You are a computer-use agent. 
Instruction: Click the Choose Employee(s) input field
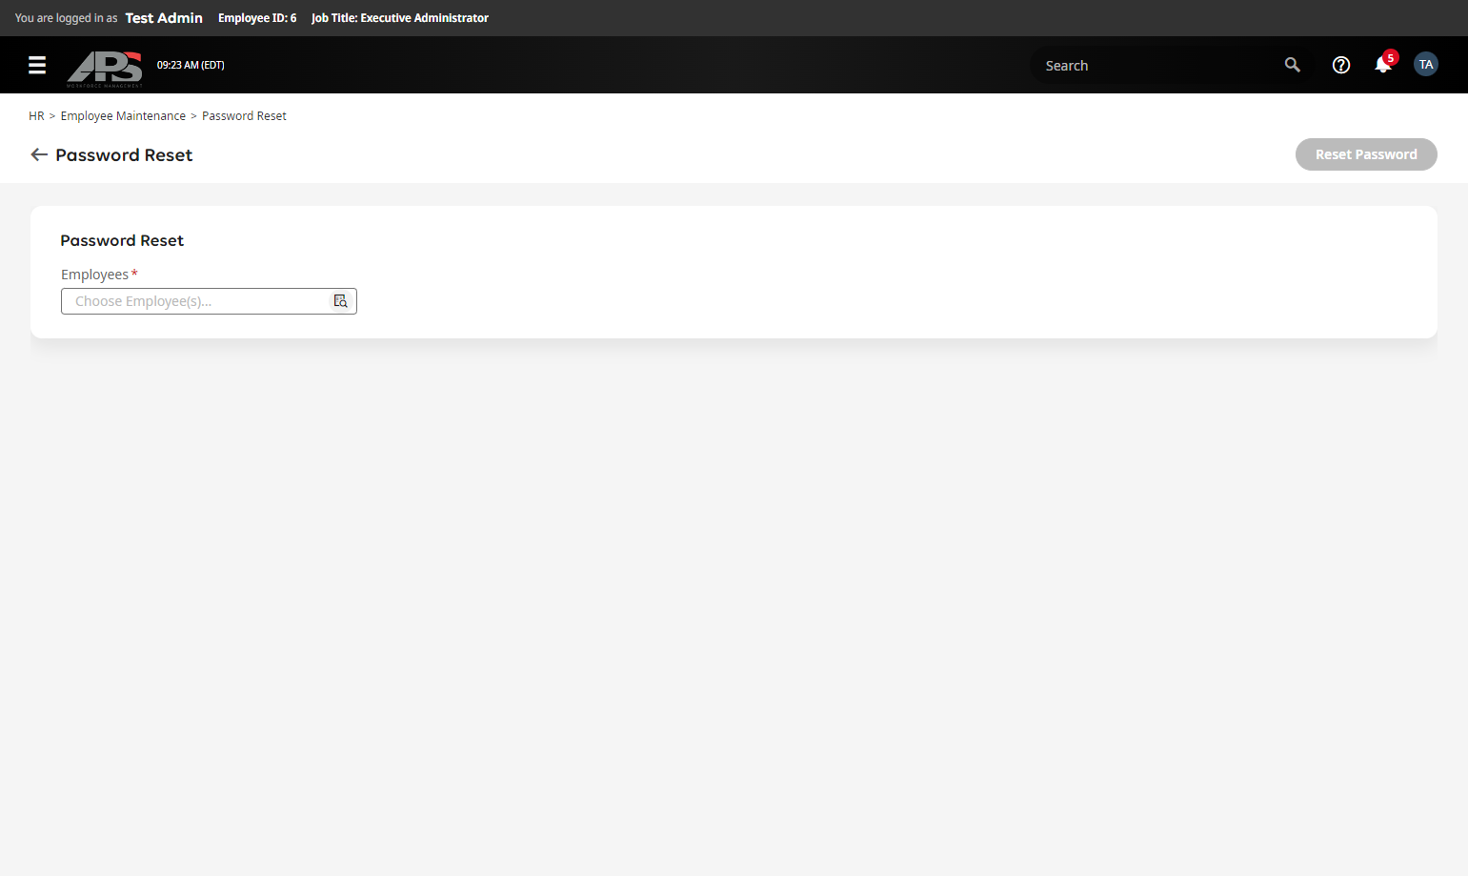click(209, 301)
